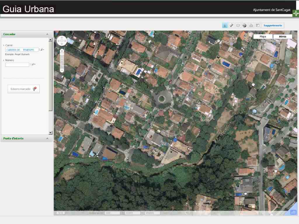Click the Carrer street name field

point(22,50)
